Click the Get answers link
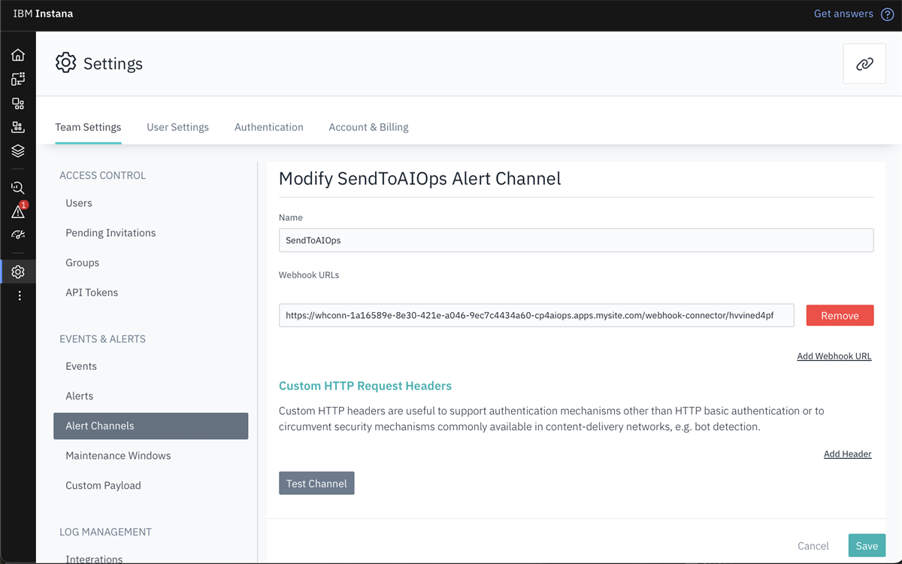The width and height of the screenshot is (902, 564). [843, 14]
